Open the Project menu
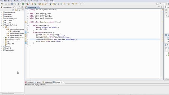 point(36,1)
